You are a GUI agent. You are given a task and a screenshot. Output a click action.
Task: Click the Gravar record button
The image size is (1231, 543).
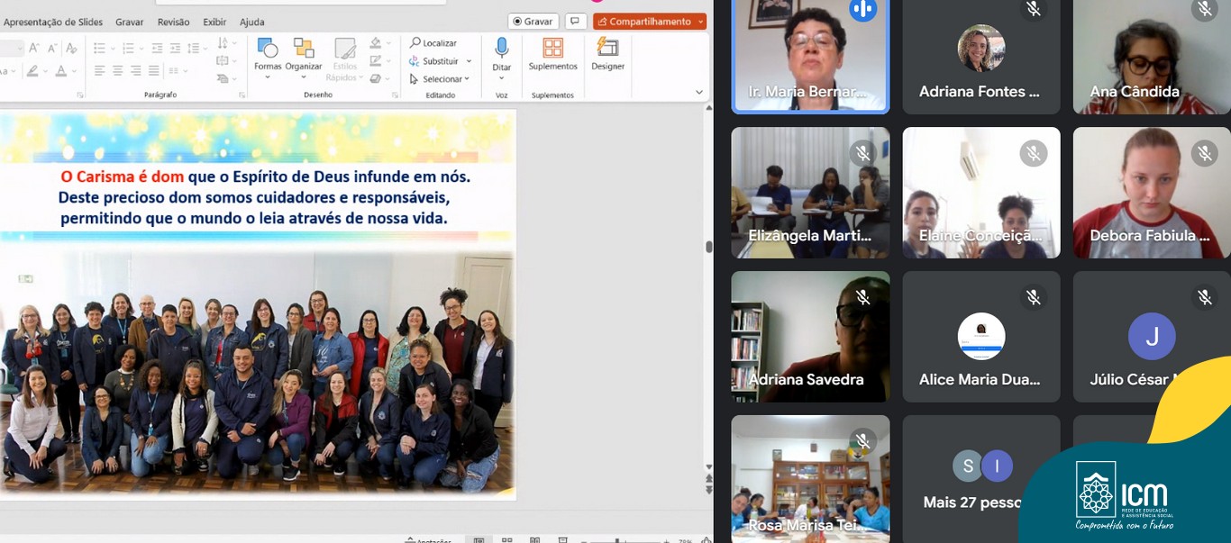533,22
